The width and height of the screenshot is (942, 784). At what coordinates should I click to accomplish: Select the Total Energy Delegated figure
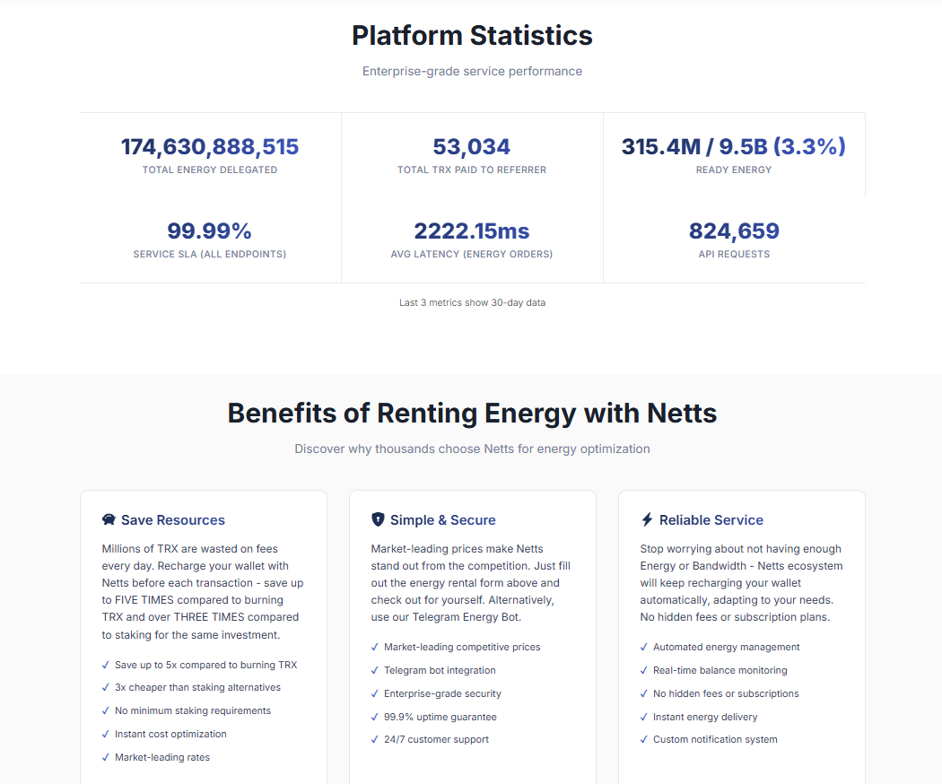point(210,147)
